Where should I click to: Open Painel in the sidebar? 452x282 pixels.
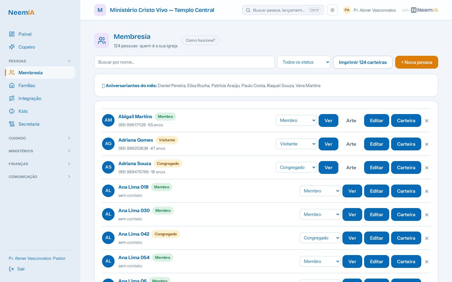(x=40, y=34)
